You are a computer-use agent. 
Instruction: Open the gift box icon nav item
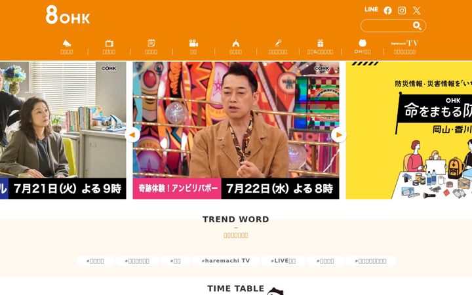(x=320, y=47)
